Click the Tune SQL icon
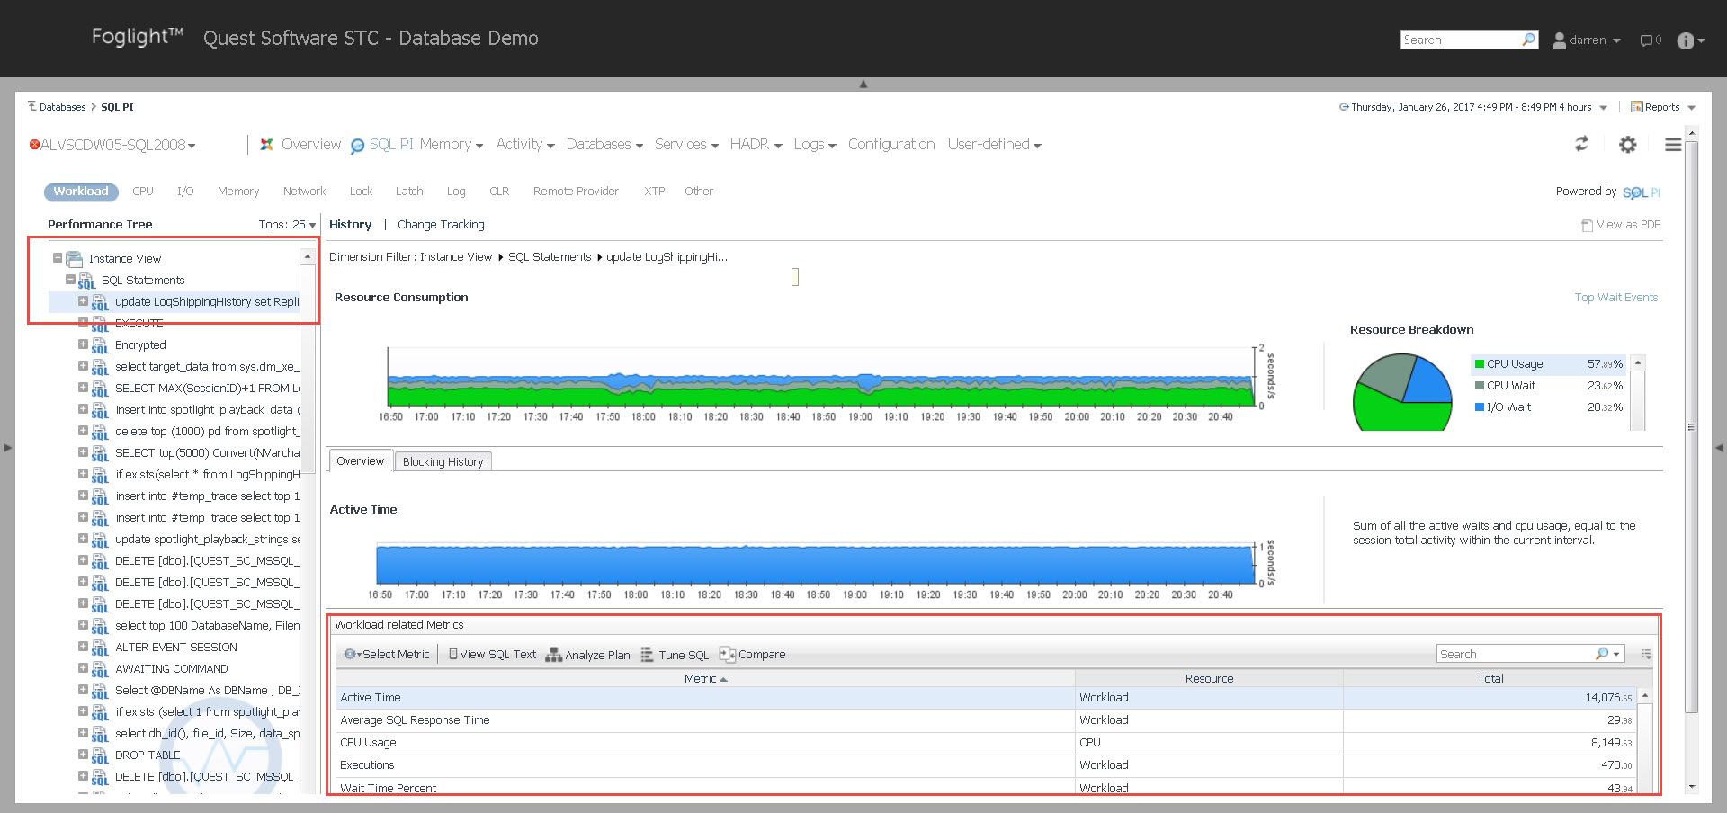This screenshot has width=1727, height=813. pos(648,655)
